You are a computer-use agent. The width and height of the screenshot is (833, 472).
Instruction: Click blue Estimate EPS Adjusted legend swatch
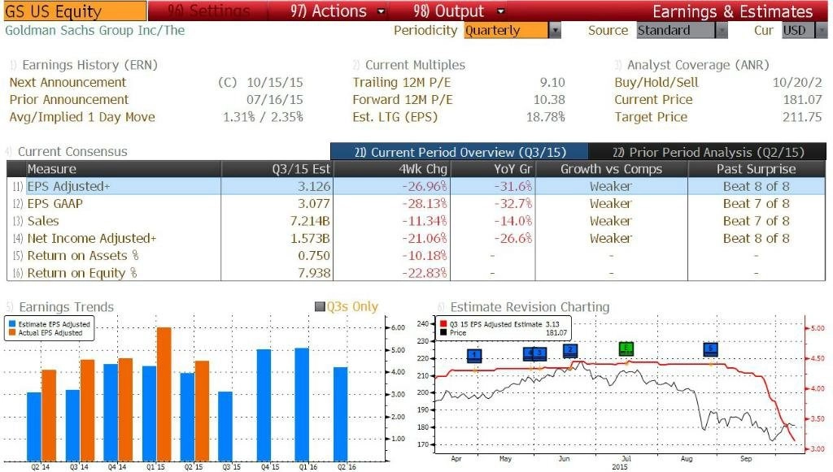12,324
